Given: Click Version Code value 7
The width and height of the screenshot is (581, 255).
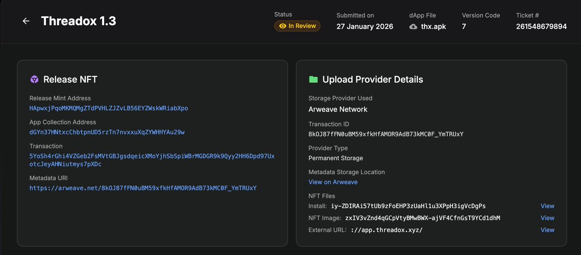Looking at the screenshot, I should click(464, 27).
